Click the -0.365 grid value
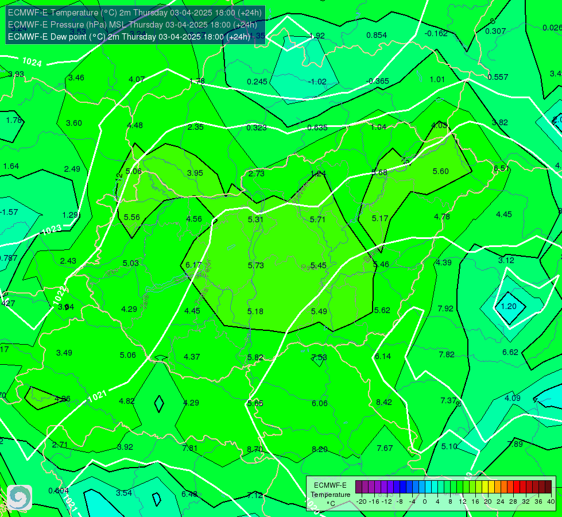 [x=377, y=81]
